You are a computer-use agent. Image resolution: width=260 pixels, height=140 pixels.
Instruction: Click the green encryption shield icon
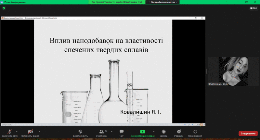(4, 8)
